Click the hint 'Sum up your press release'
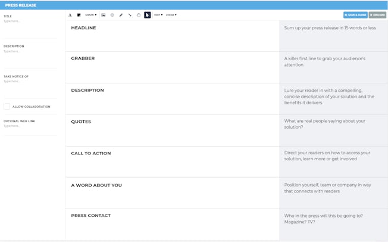This screenshot has width=388, height=242. pos(330,28)
